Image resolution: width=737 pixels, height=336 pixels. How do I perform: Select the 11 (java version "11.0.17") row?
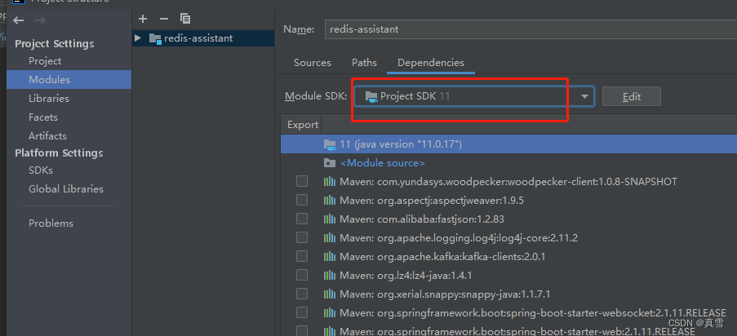click(508, 144)
